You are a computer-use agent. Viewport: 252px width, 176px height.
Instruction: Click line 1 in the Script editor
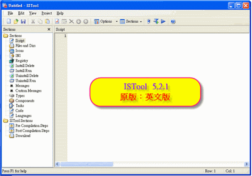126,36
